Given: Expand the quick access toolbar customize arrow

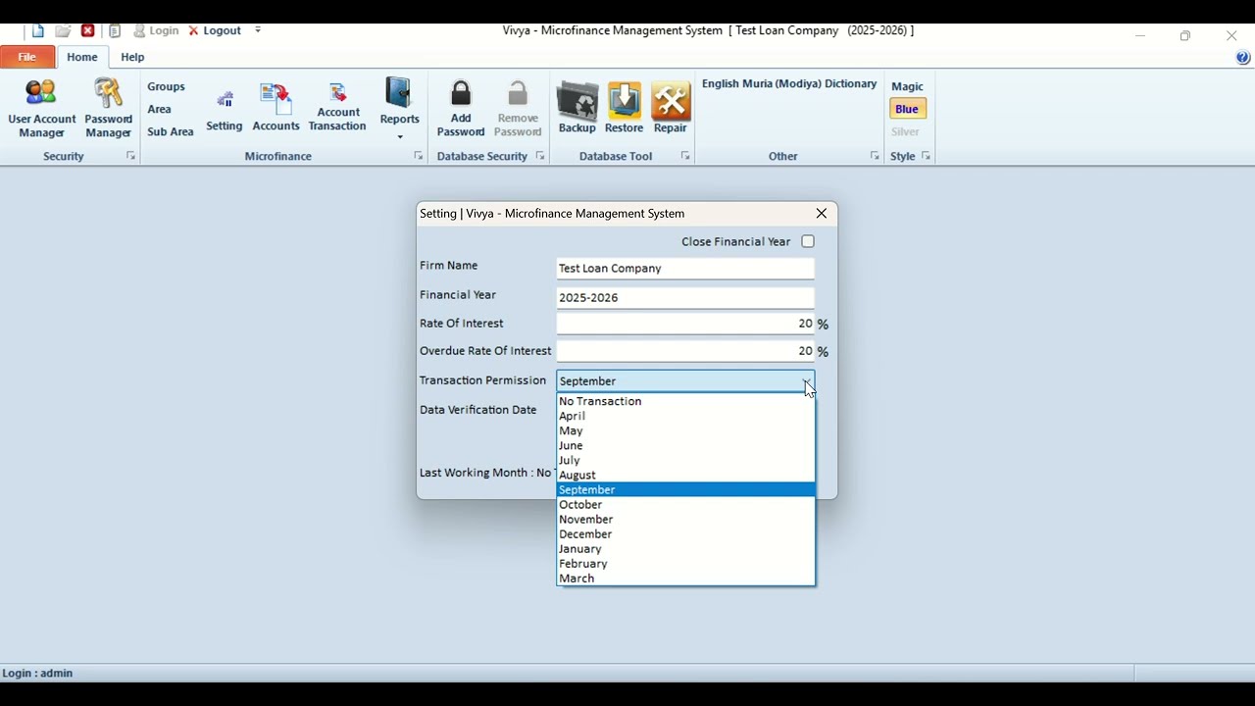Looking at the screenshot, I should (x=258, y=30).
